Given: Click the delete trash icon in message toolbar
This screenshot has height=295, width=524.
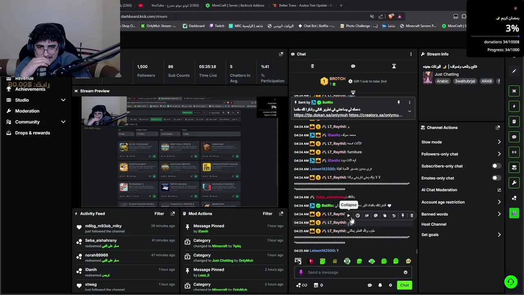Looking at the screenshot, I should click(x=411, y=216).
